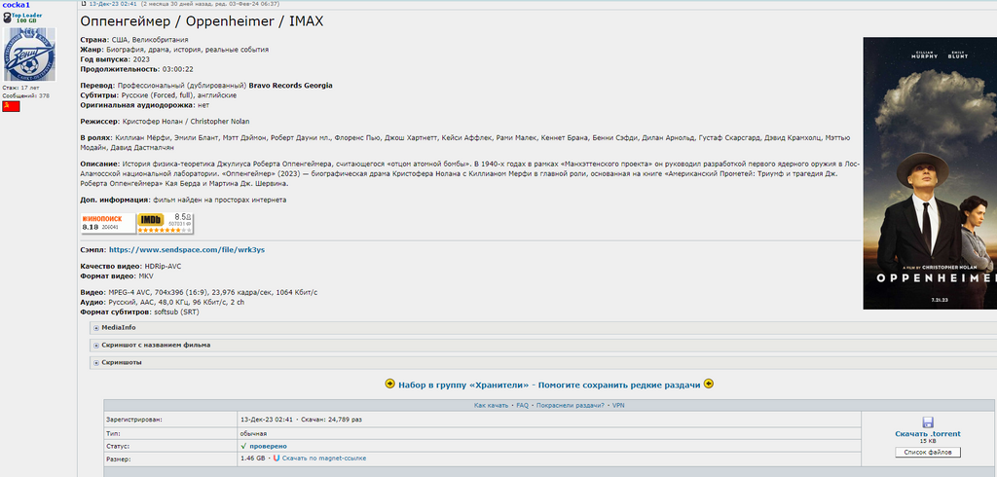Viewport: 997px width, 477px height.
Task: Click the Кристофер Нолан / Christopher Nolan text
Action: pos(186,122)
